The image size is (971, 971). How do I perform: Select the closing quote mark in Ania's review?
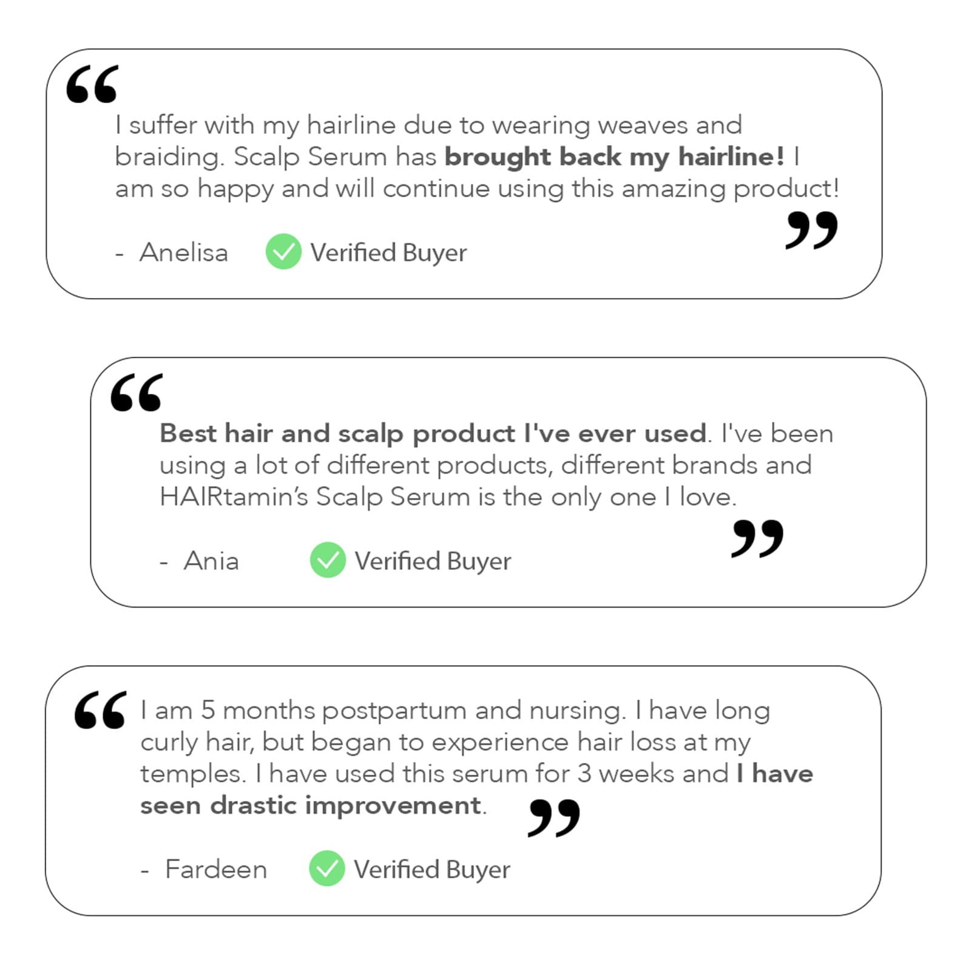(757, 538)
